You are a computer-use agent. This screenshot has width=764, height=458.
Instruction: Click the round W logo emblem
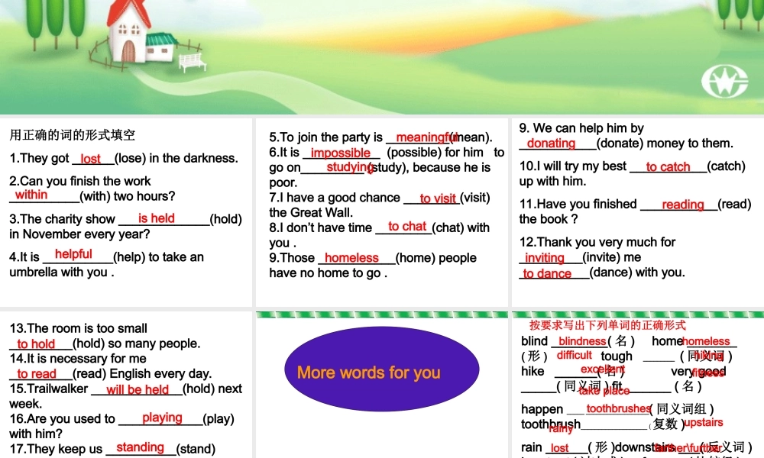point(724,81)
